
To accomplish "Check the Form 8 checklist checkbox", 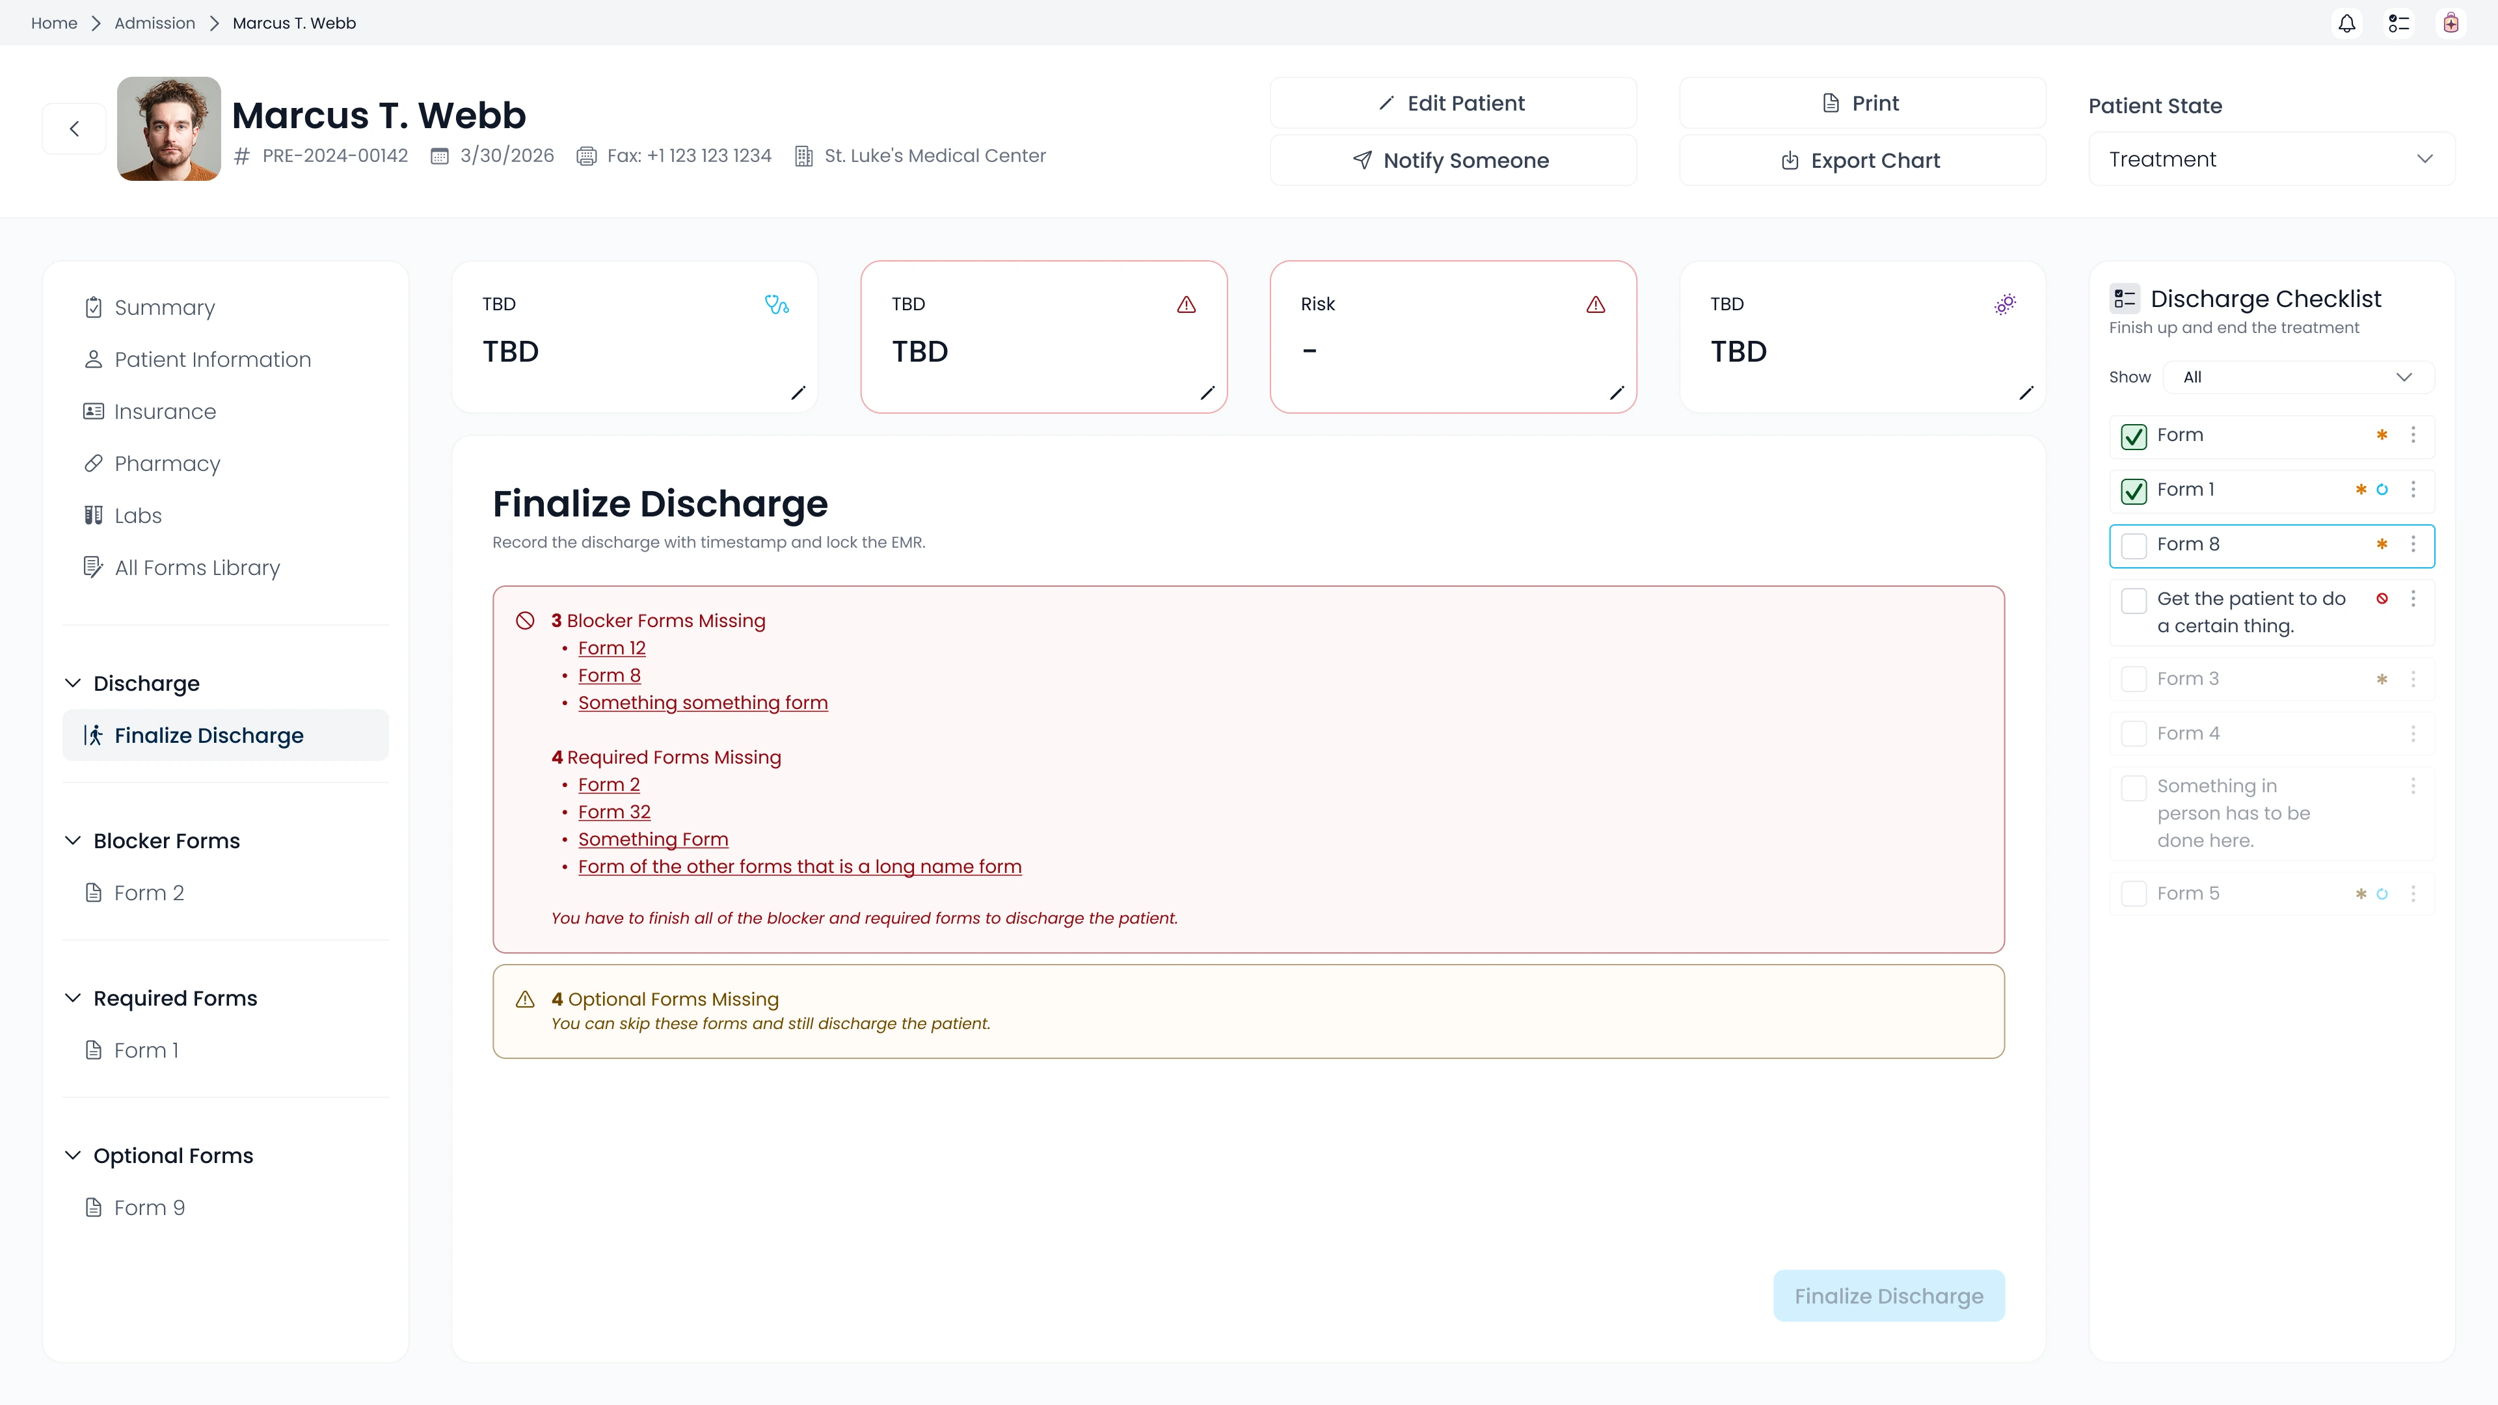I will point(2134,545).
